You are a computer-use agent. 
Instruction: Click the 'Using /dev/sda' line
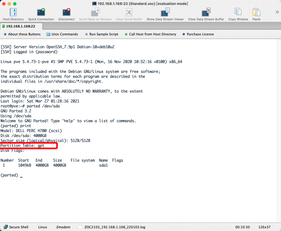click(x=16, y=116)
